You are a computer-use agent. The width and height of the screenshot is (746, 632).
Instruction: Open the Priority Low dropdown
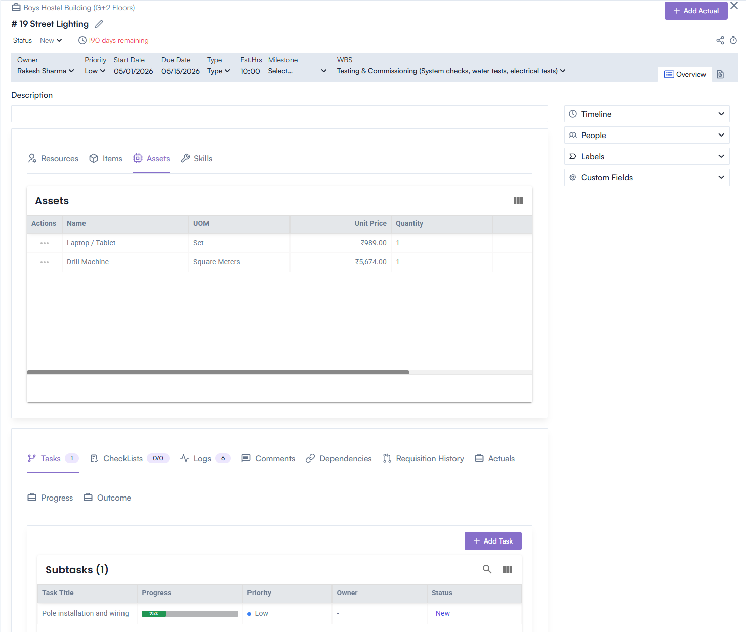click(x=95, y=71)
